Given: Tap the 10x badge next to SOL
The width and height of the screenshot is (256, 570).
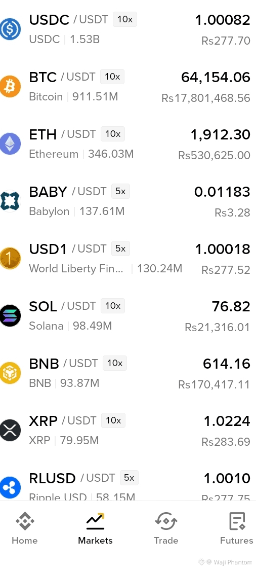Looking at the screenshot, I should click(113, 306).
